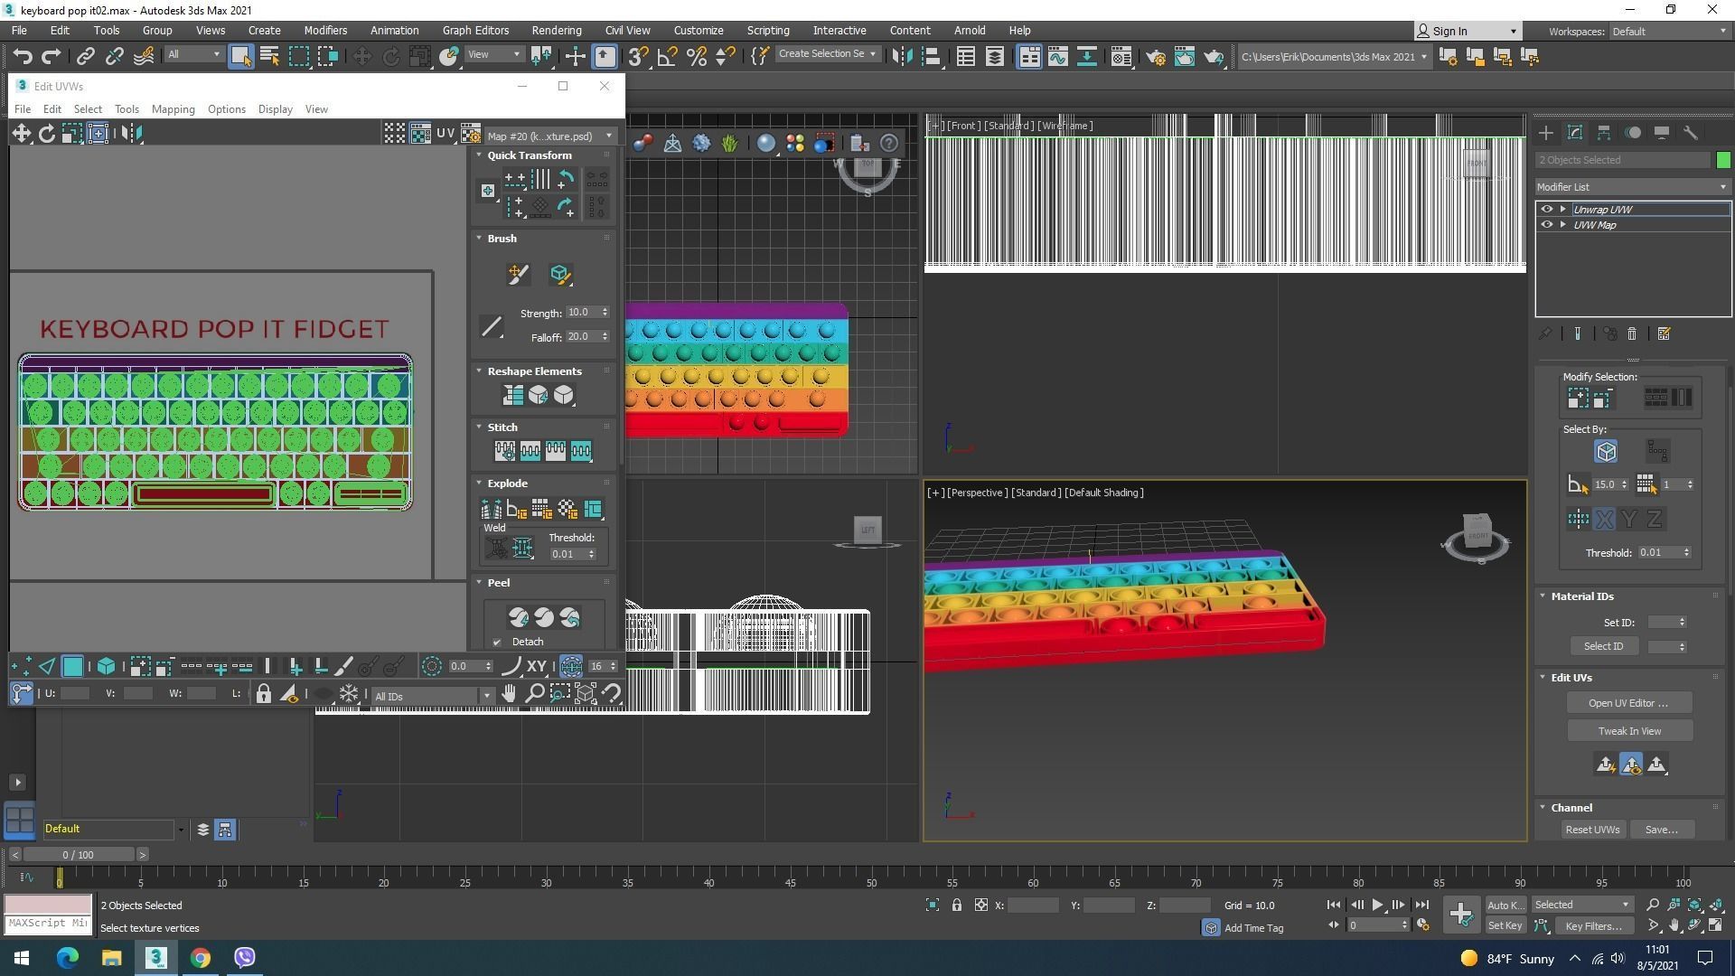Open the Mapping menu in Edit UVWs
This screenshot has height=976, width=1735.
tap(173, 109)
